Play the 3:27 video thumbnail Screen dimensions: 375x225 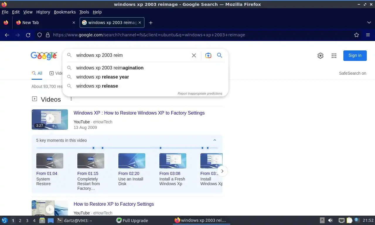click(50, 119)
